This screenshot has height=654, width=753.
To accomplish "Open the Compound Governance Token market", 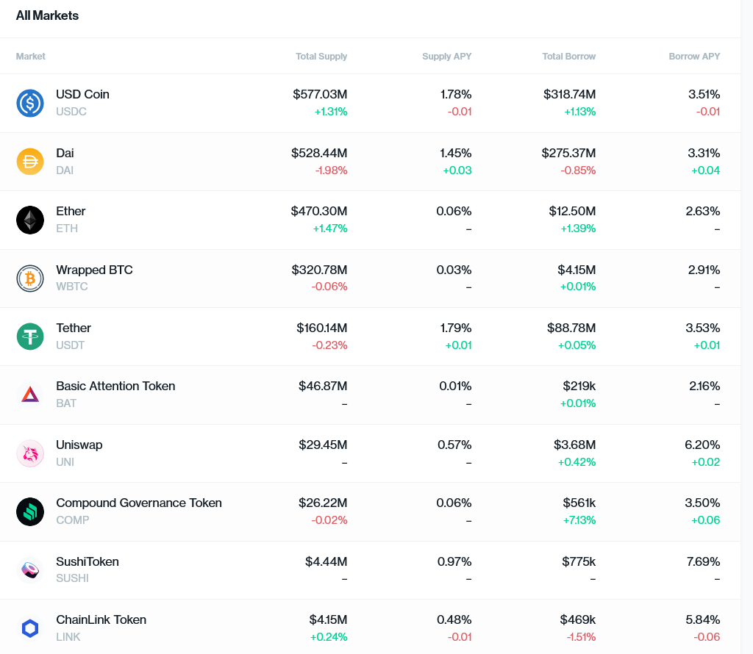I will pos(371,511).
